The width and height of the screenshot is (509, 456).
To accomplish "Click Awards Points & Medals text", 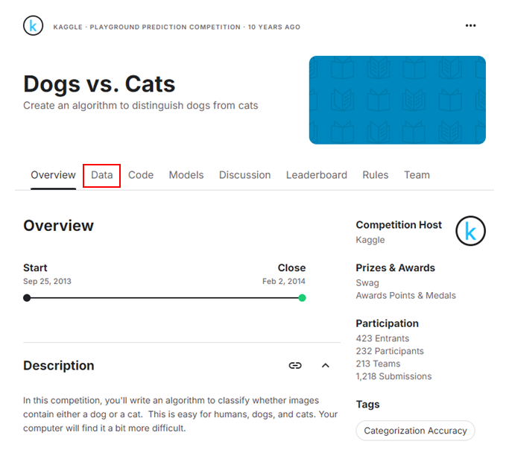I will click(x=405, y=296).
